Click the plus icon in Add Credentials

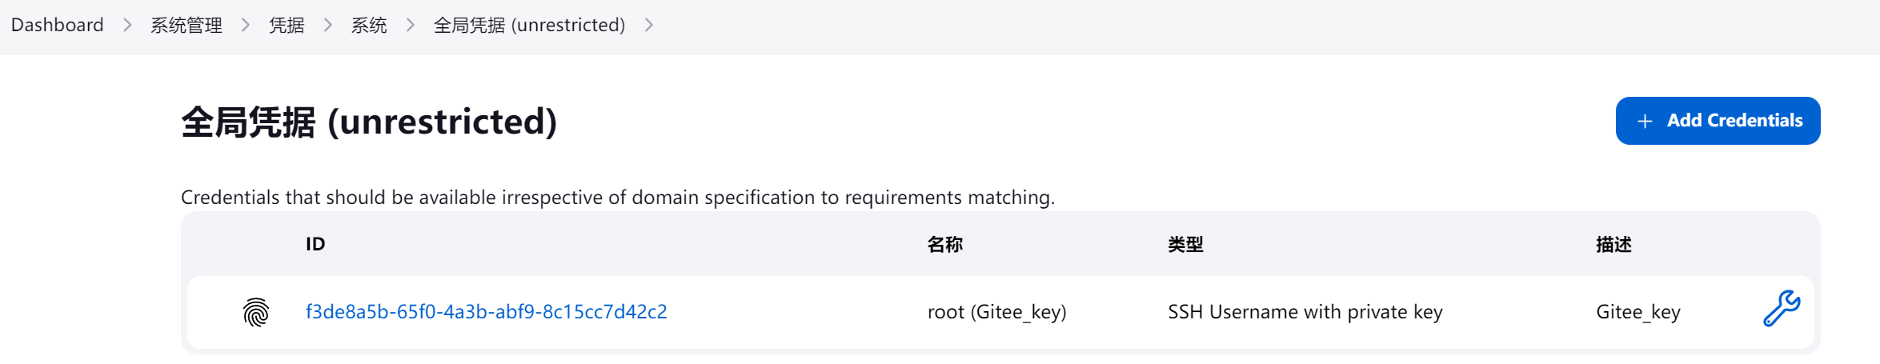1645,121
